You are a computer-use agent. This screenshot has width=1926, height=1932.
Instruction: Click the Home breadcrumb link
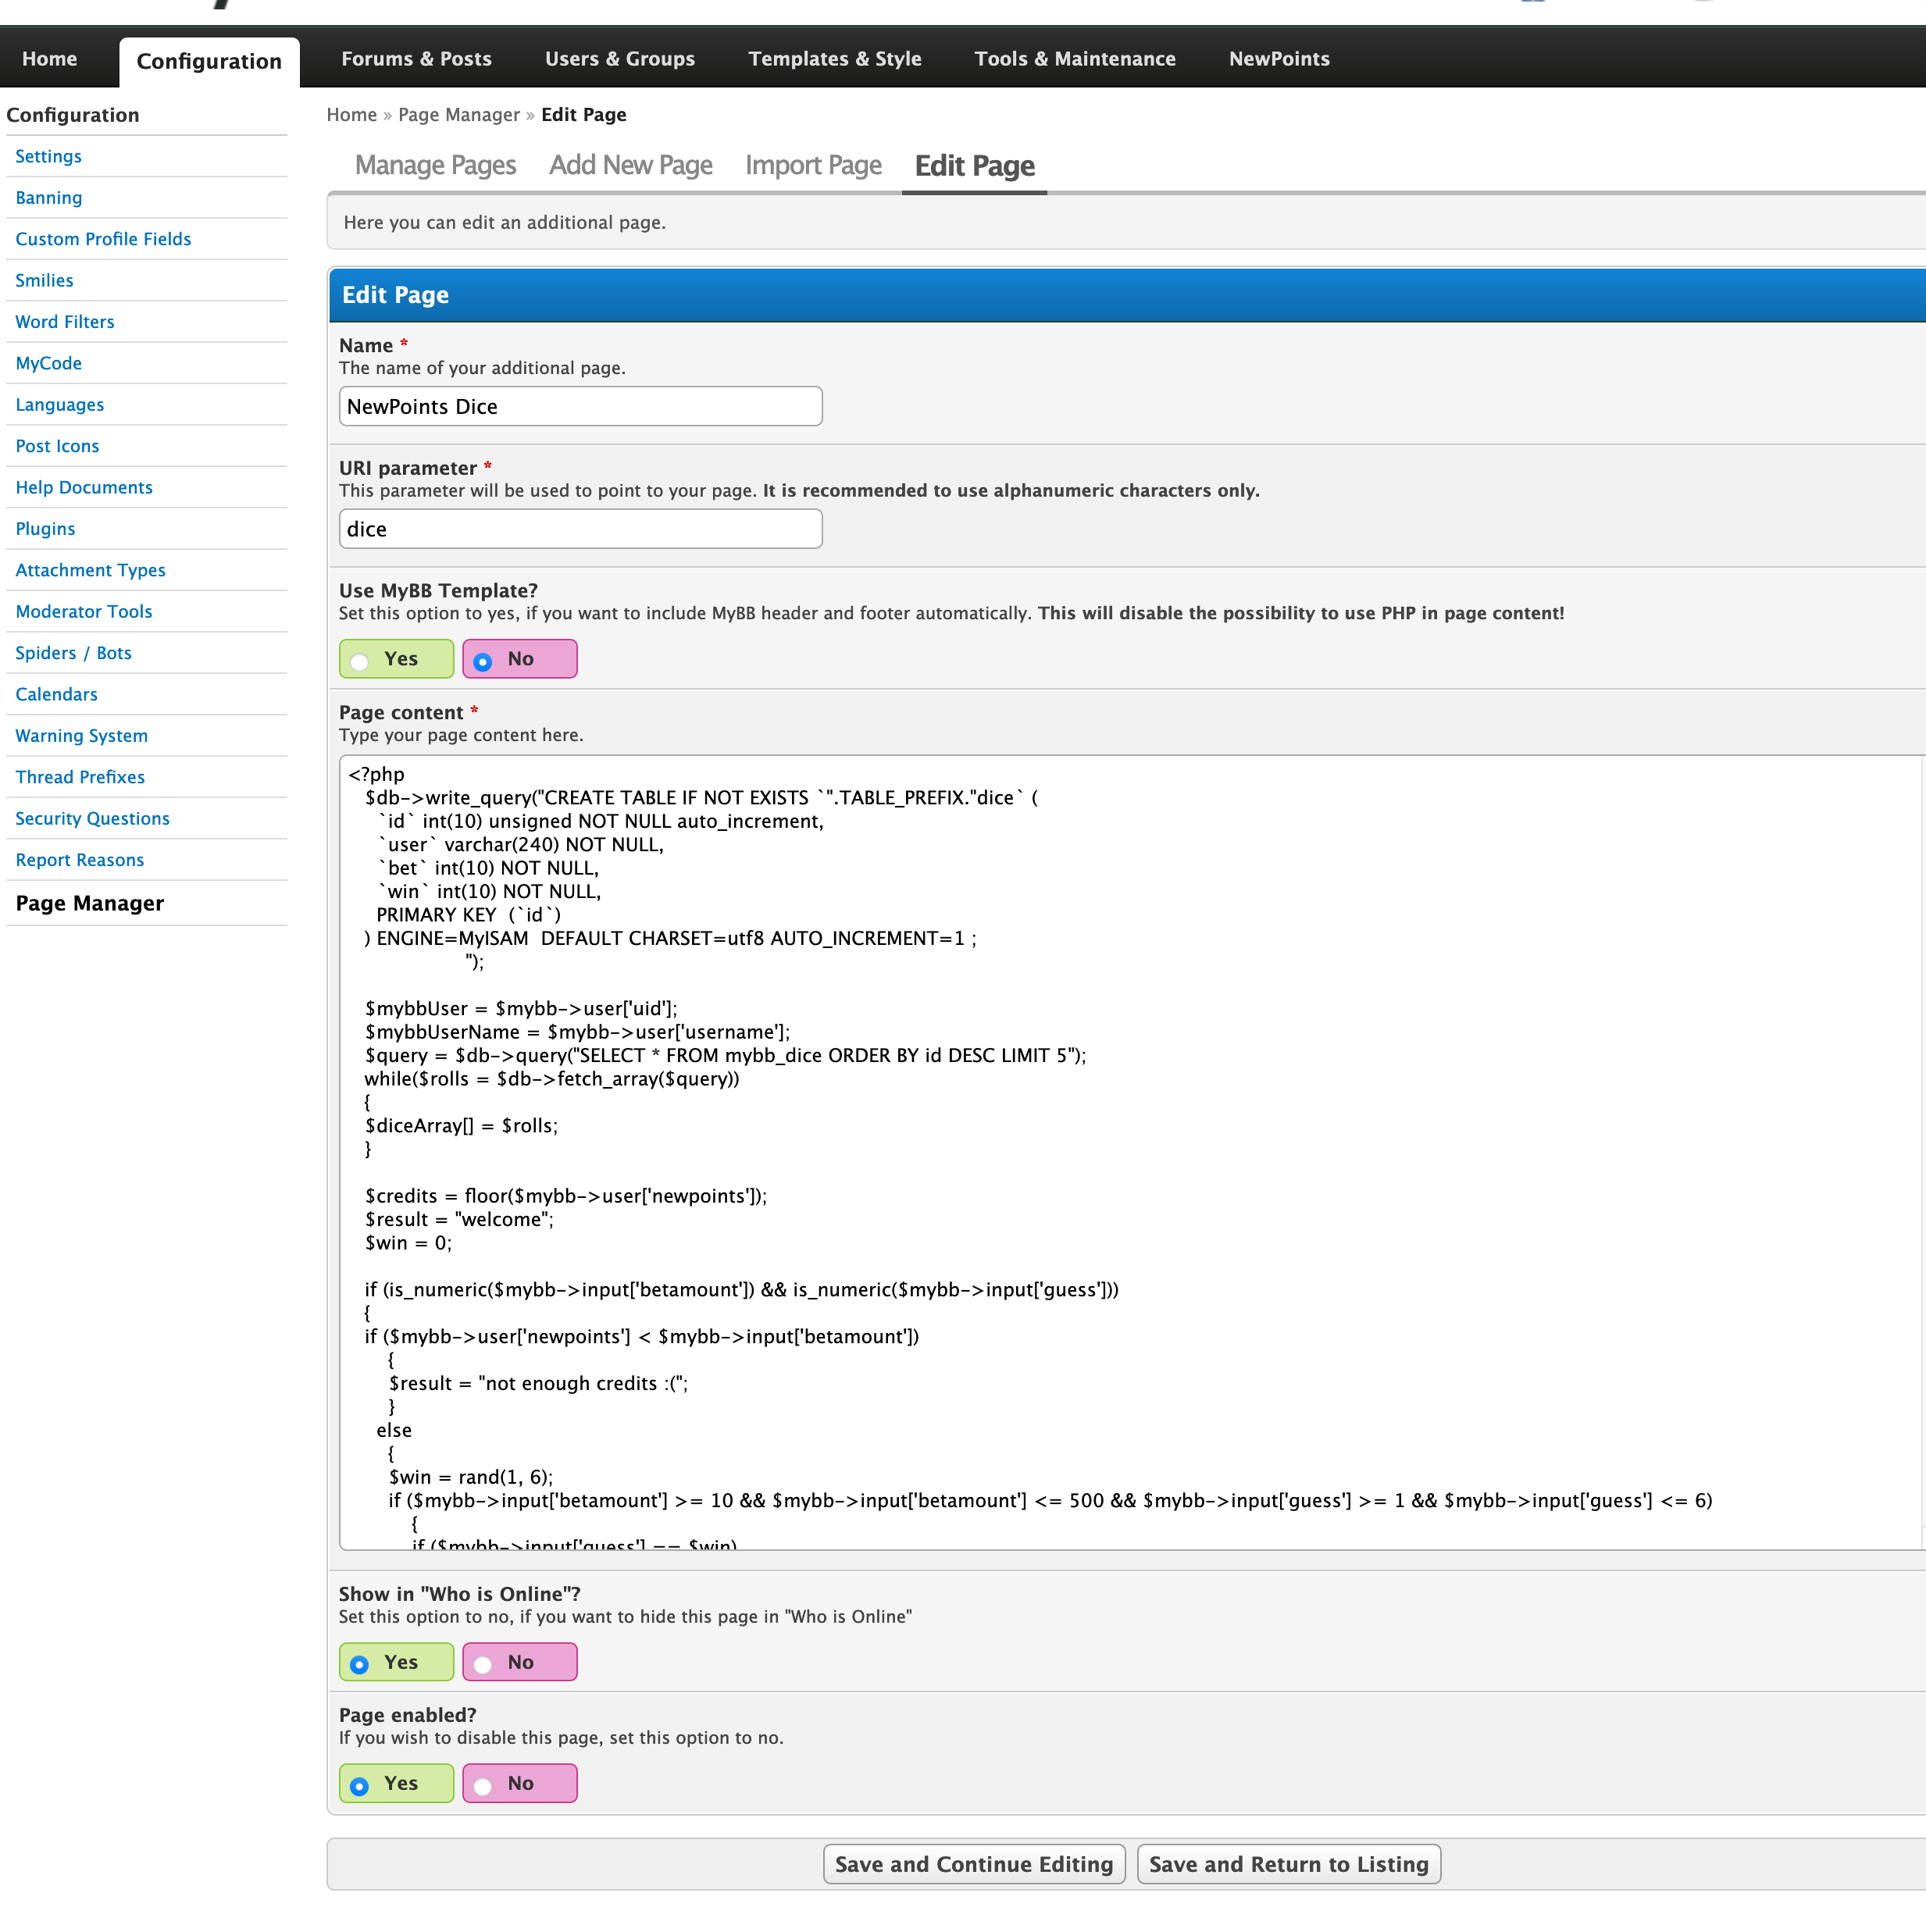coord(351,114)
